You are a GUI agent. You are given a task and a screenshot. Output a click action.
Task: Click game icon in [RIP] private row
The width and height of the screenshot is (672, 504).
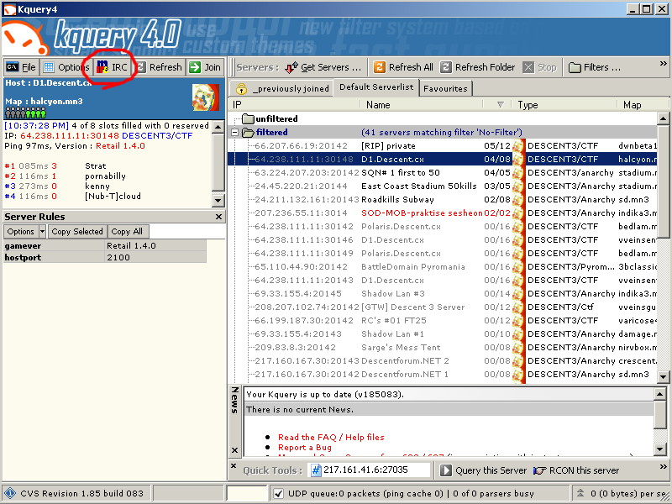point(518,145)
